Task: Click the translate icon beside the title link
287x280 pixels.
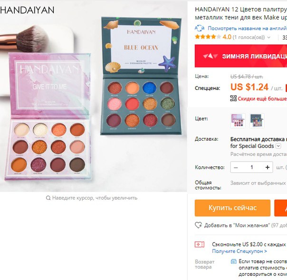Action: 199,28
